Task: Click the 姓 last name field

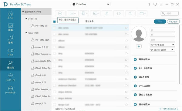Action: coord(162,35)
